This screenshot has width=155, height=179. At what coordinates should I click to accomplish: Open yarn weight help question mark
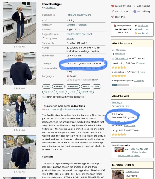(x=86, y=43)
